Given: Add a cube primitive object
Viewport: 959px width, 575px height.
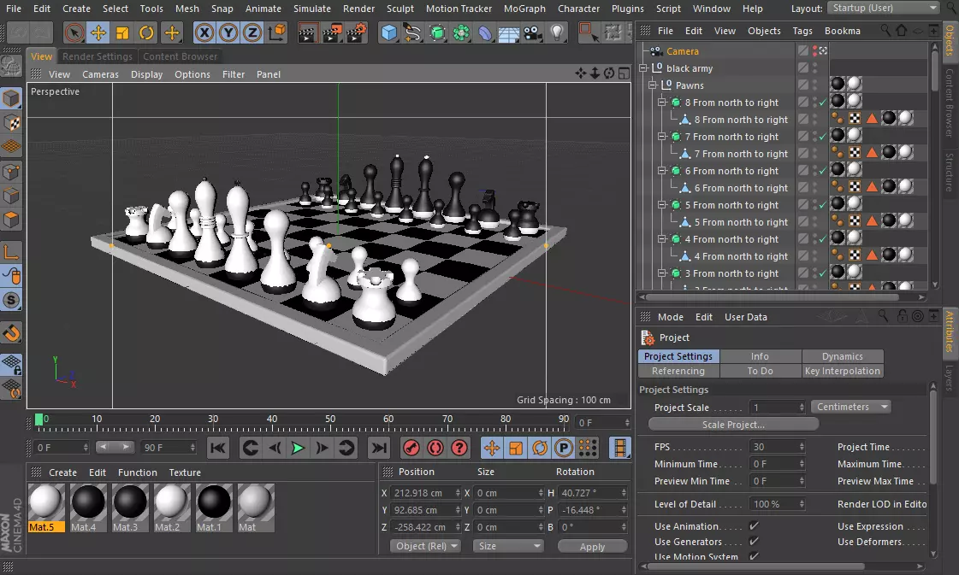Looking at the screenshot, I should click(389, 32).
